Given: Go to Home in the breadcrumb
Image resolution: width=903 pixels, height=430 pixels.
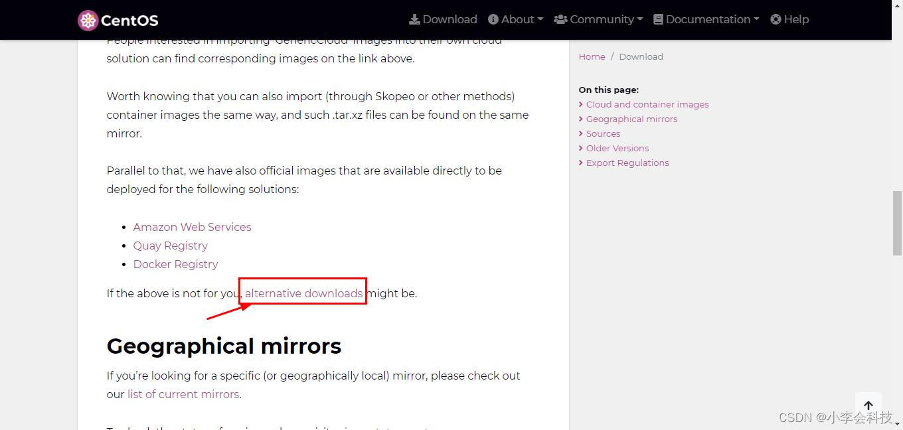Looking at the screenshot, I should tap(592, 56).
